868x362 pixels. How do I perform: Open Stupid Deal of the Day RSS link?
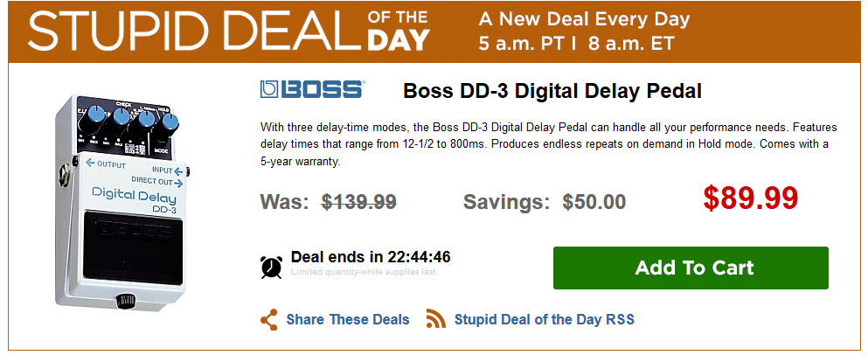[544, 320]
